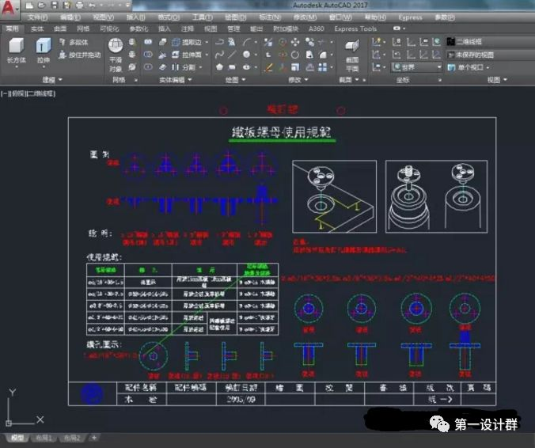Viewport: 535px width, 448px height.
Task: Click the print icon in quick access toolbar
Action: (x=78, y=6)
